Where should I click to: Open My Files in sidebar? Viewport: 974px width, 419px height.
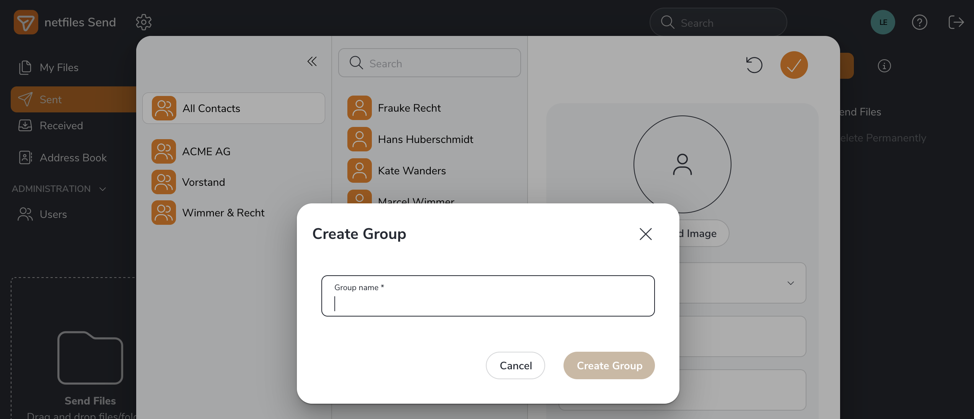pos(59,68)
